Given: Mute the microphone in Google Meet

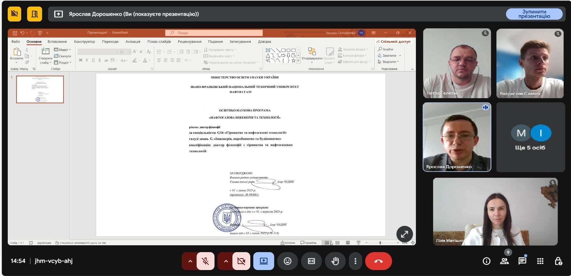Looking at the screenshot, I should pos(205,261).
